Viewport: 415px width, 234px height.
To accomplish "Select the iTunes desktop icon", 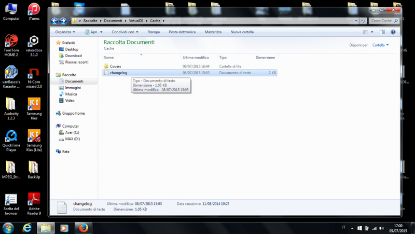I will 34,12.
